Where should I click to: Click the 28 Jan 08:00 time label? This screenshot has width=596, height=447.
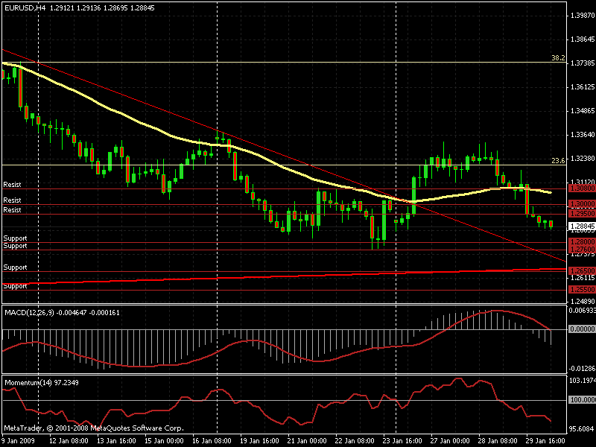click(498, 441)
